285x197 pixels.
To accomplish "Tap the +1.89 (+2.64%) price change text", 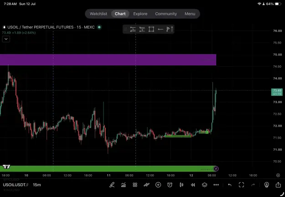I will pos(24,33).
